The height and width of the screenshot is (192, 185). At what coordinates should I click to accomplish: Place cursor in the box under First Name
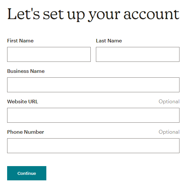[49, 54]
